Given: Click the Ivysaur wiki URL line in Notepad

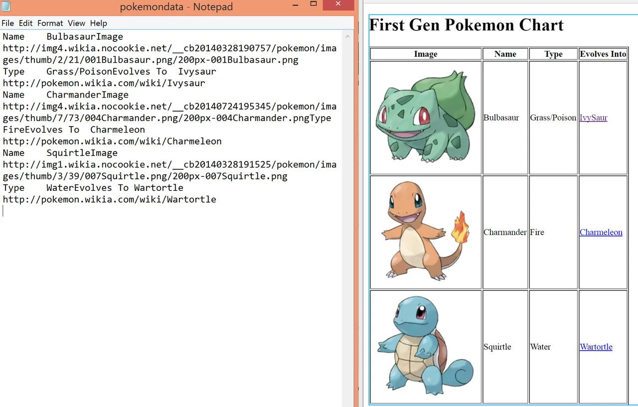Looking at the screenshot, I should pos(104,83).
